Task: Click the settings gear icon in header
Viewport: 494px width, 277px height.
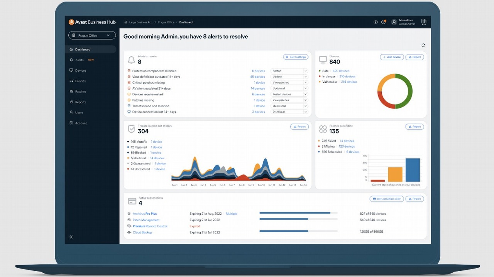Action: click(x=376, y=22)
